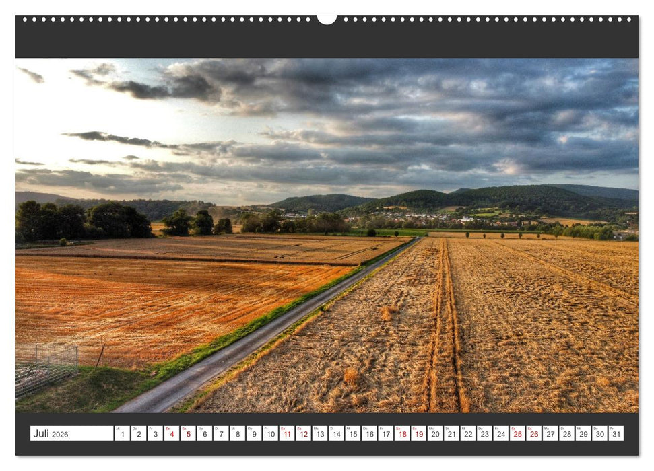Click the hanging notch at top center
Image resolution: width=654 pixels, height=471 pixels.
[x=327, y=20]
